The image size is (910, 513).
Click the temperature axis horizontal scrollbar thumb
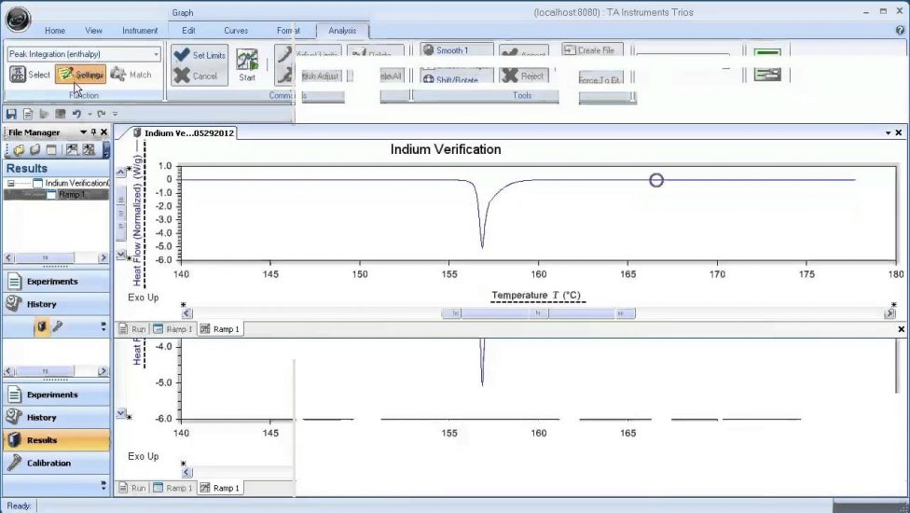[x=536, y=314]
